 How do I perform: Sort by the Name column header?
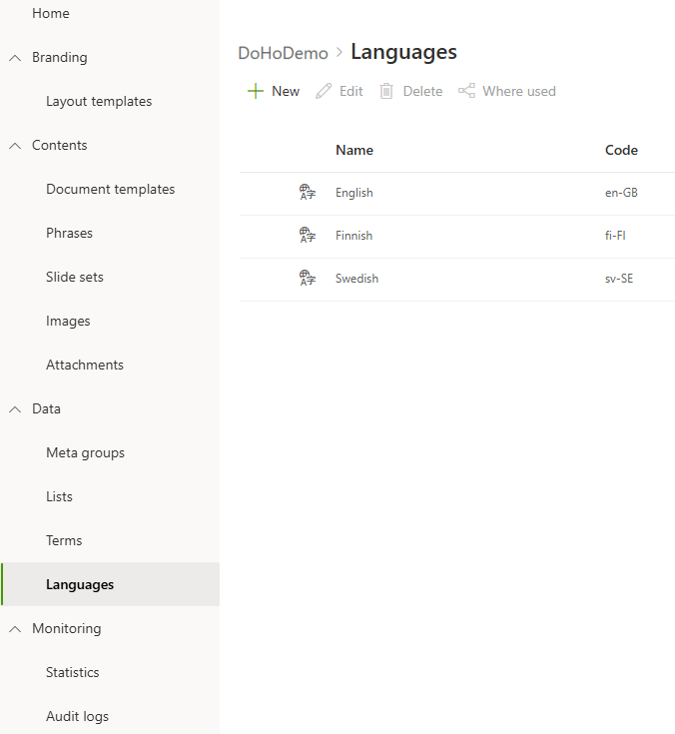[354, 151]
